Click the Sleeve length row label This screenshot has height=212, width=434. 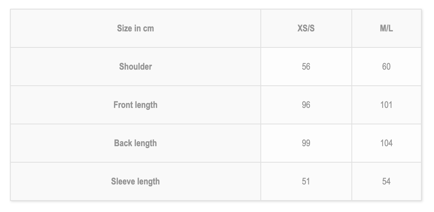(x=135, y=181)
